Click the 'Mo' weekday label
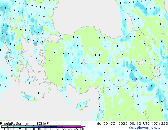 tap(99, 124)
